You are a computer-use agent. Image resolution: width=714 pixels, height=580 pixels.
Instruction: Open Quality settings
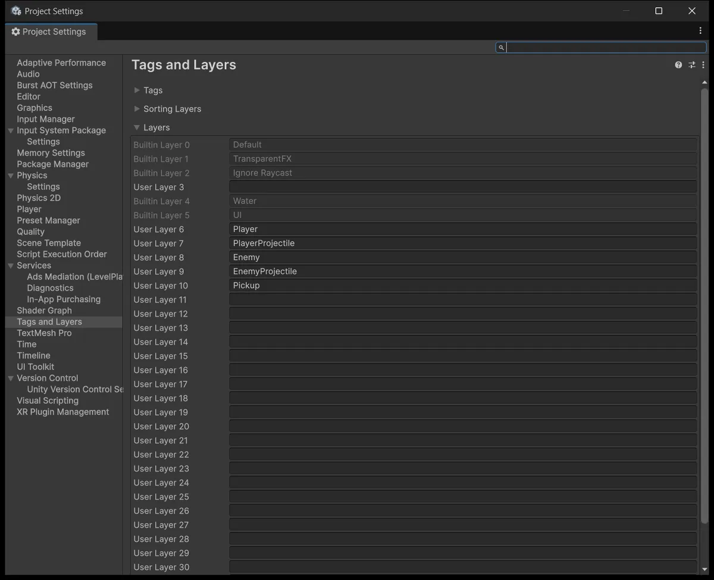[x=30, y=232]
